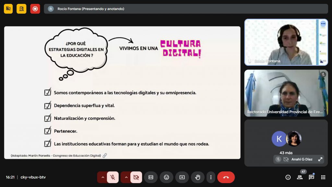
Task: Show the participants panel
Action: (300, 177)
